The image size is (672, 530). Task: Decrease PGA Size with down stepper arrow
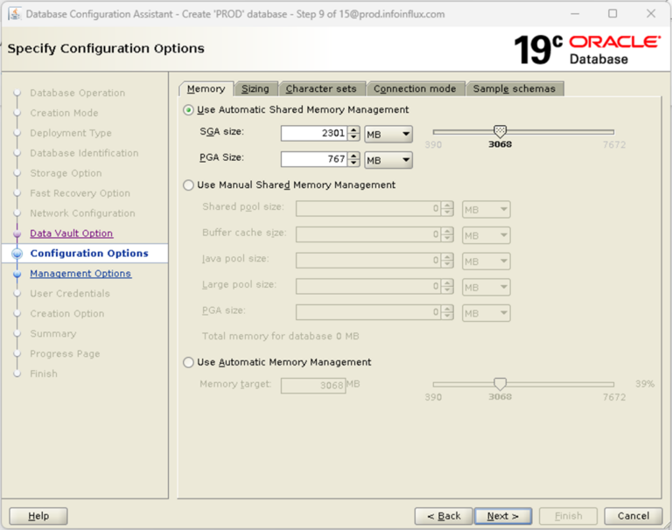click(353, 163)
